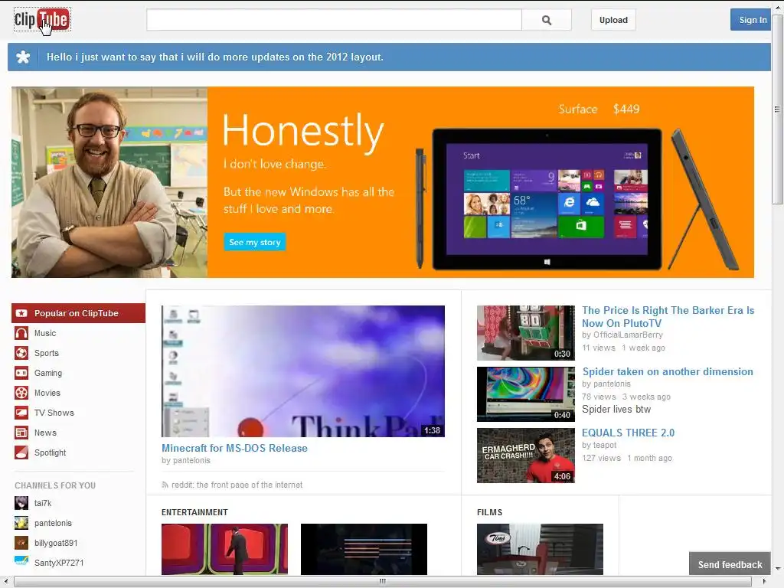Click the Send feedback button

[x=730, y=564]
